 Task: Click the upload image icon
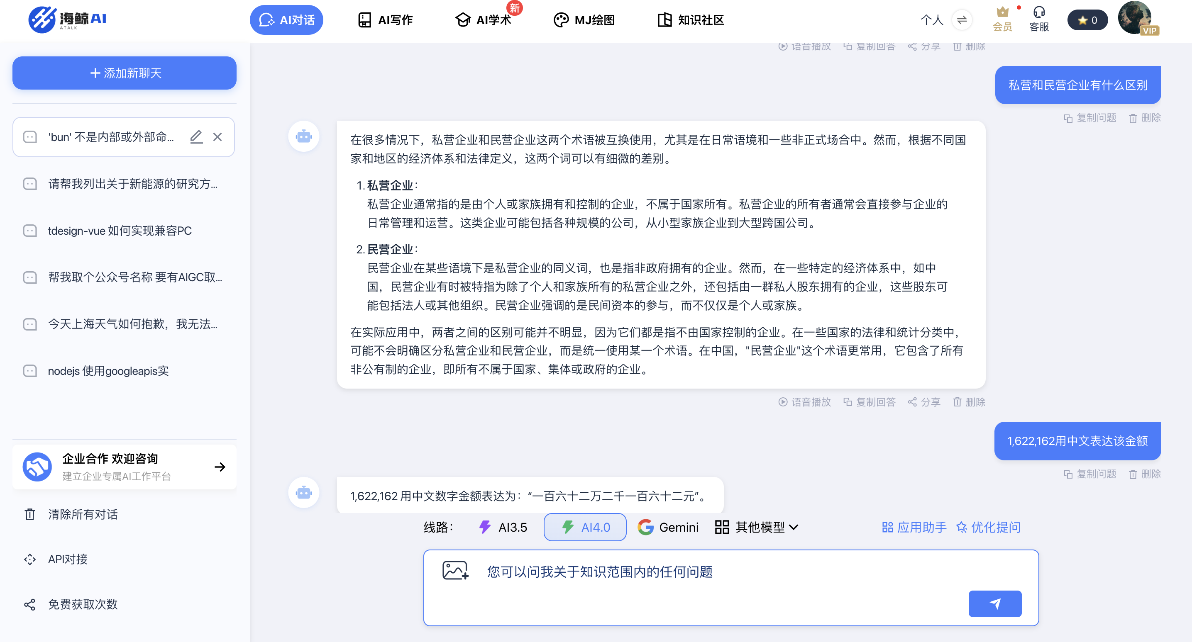tap(455, 571)
